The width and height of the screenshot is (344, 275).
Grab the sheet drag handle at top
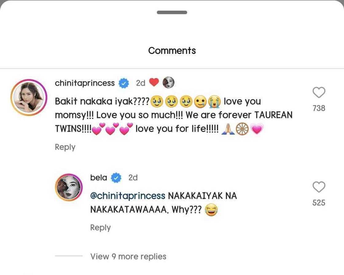pos(172,13)
